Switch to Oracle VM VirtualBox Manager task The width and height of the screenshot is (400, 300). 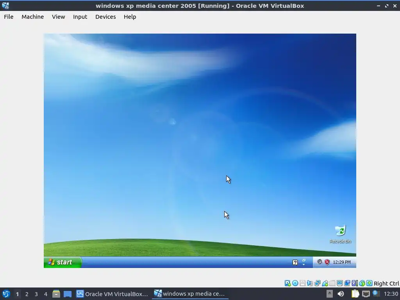112,294
